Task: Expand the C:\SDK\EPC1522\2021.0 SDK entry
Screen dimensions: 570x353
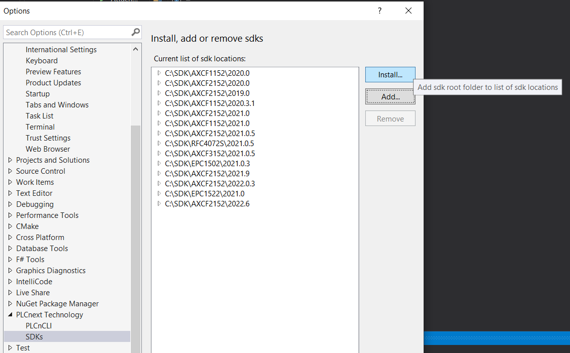Action: [x=158, y=193]
